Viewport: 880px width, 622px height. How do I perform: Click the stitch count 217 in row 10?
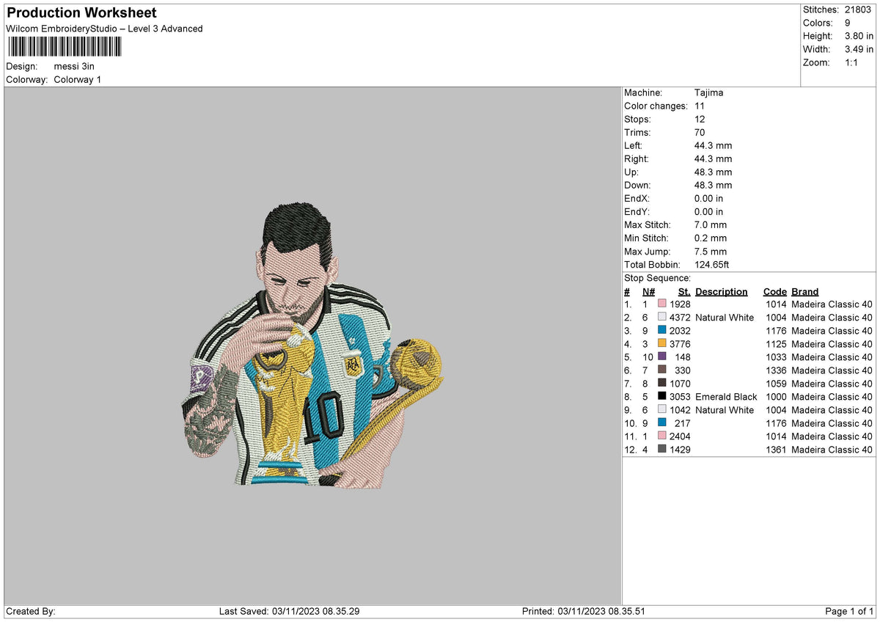pyautogui.click(x=683, y=423)
